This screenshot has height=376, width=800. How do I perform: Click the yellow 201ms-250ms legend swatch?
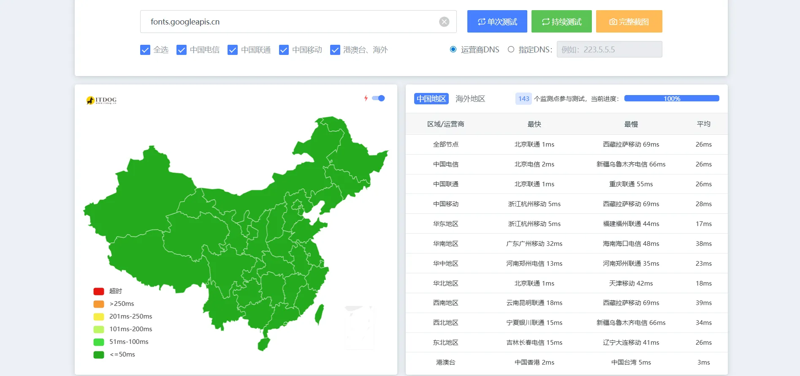(x=99, y=316)
